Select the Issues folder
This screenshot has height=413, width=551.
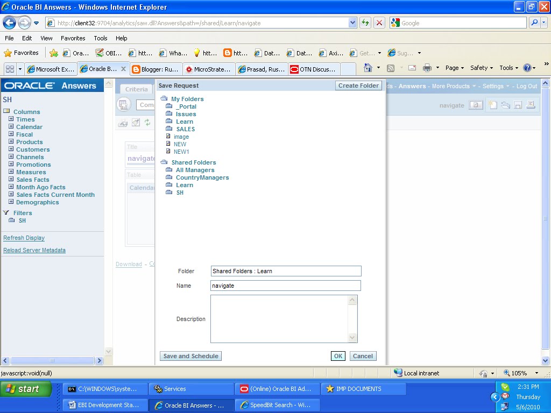[186, 114]
